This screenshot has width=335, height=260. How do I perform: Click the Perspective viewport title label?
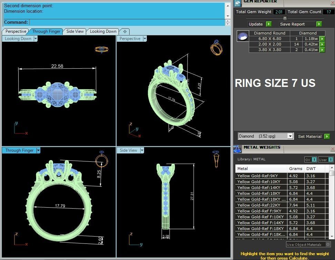point(130,39)
